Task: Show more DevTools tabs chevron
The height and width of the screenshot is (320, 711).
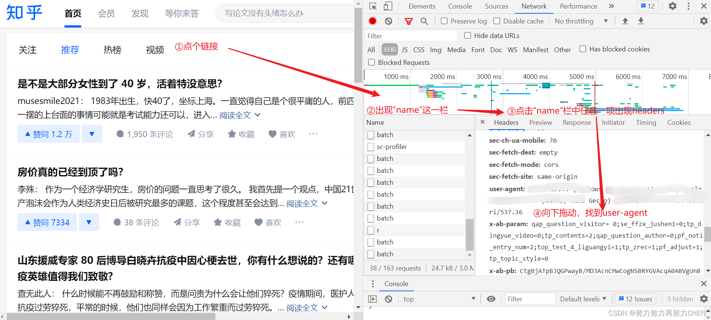Action: (x=611, y=6)
